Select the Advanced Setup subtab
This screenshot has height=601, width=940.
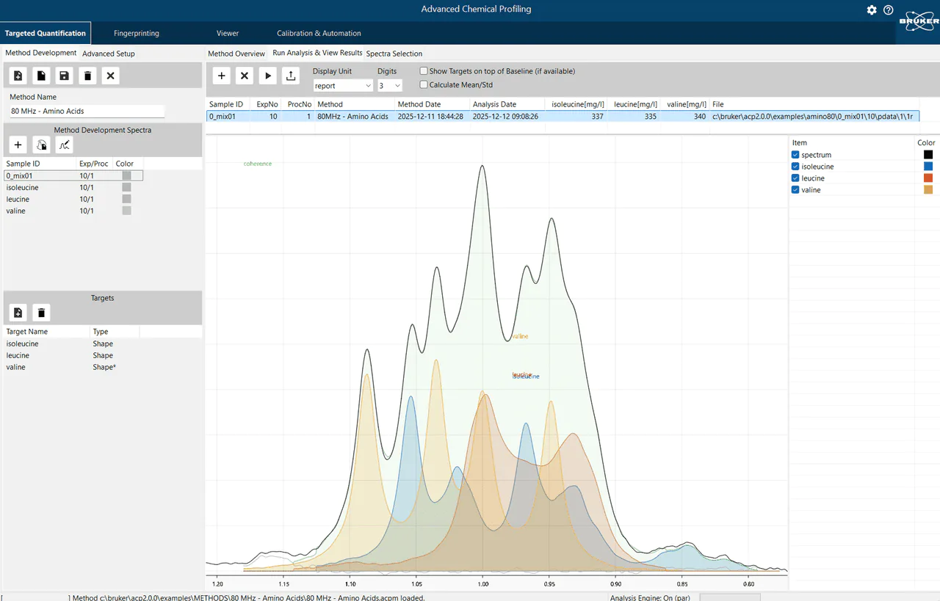[109, 54]
